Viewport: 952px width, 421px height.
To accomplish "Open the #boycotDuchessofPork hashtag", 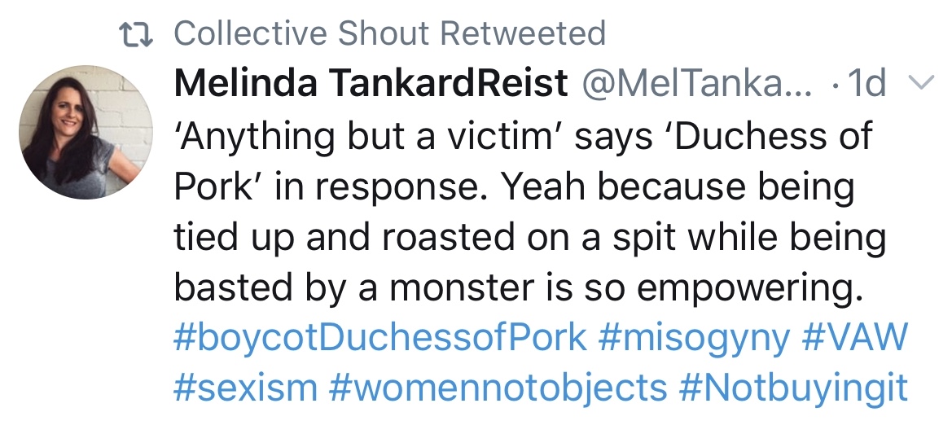I will pos(379,338).
